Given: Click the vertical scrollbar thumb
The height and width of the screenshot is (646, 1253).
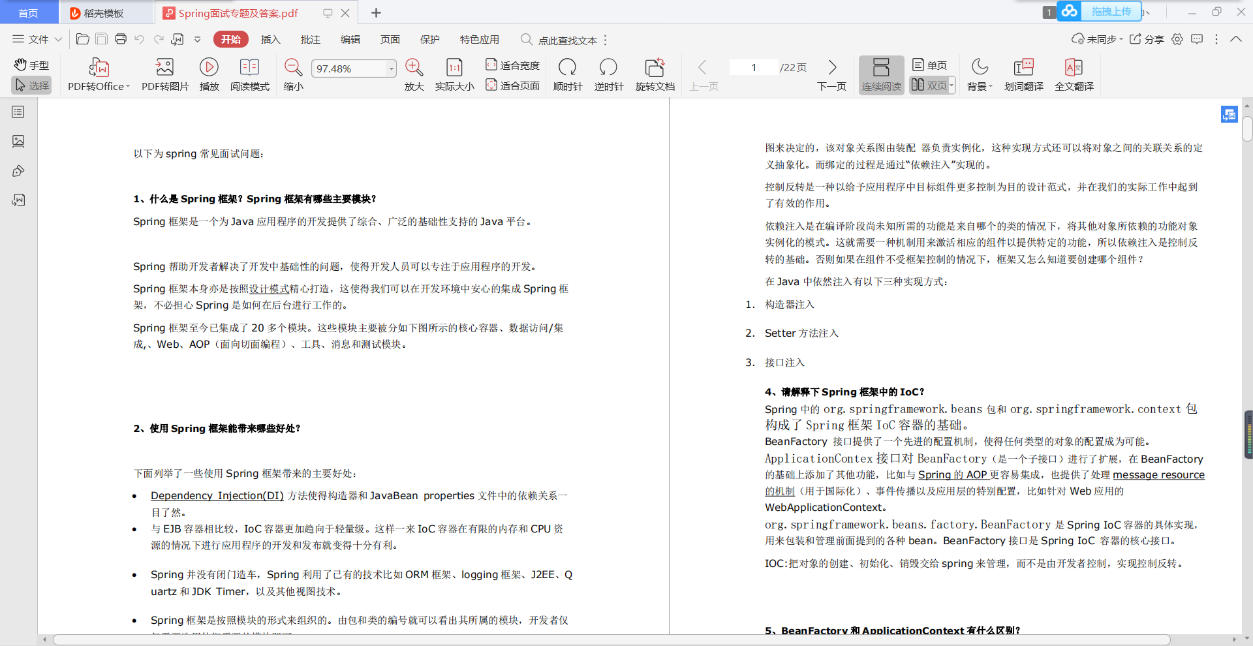Looking at the screenshot, I should pos(1247,129).
